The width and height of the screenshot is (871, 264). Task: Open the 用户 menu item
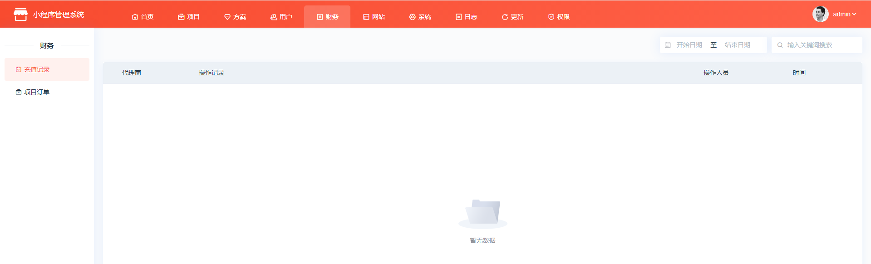281,17
